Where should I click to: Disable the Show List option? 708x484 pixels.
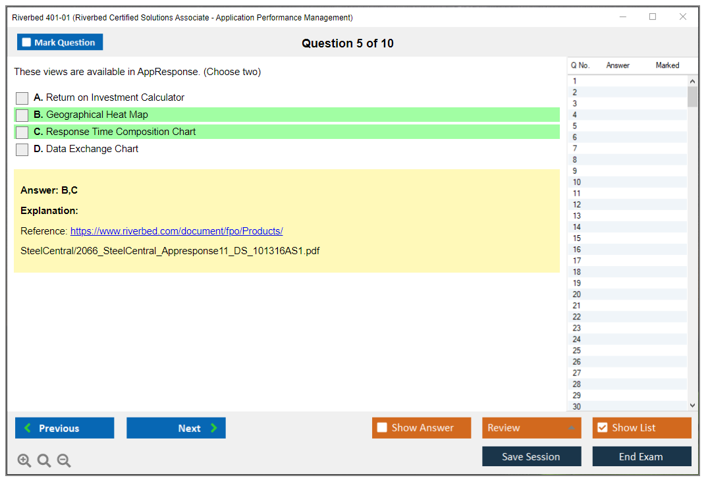(x=602, y=428)
